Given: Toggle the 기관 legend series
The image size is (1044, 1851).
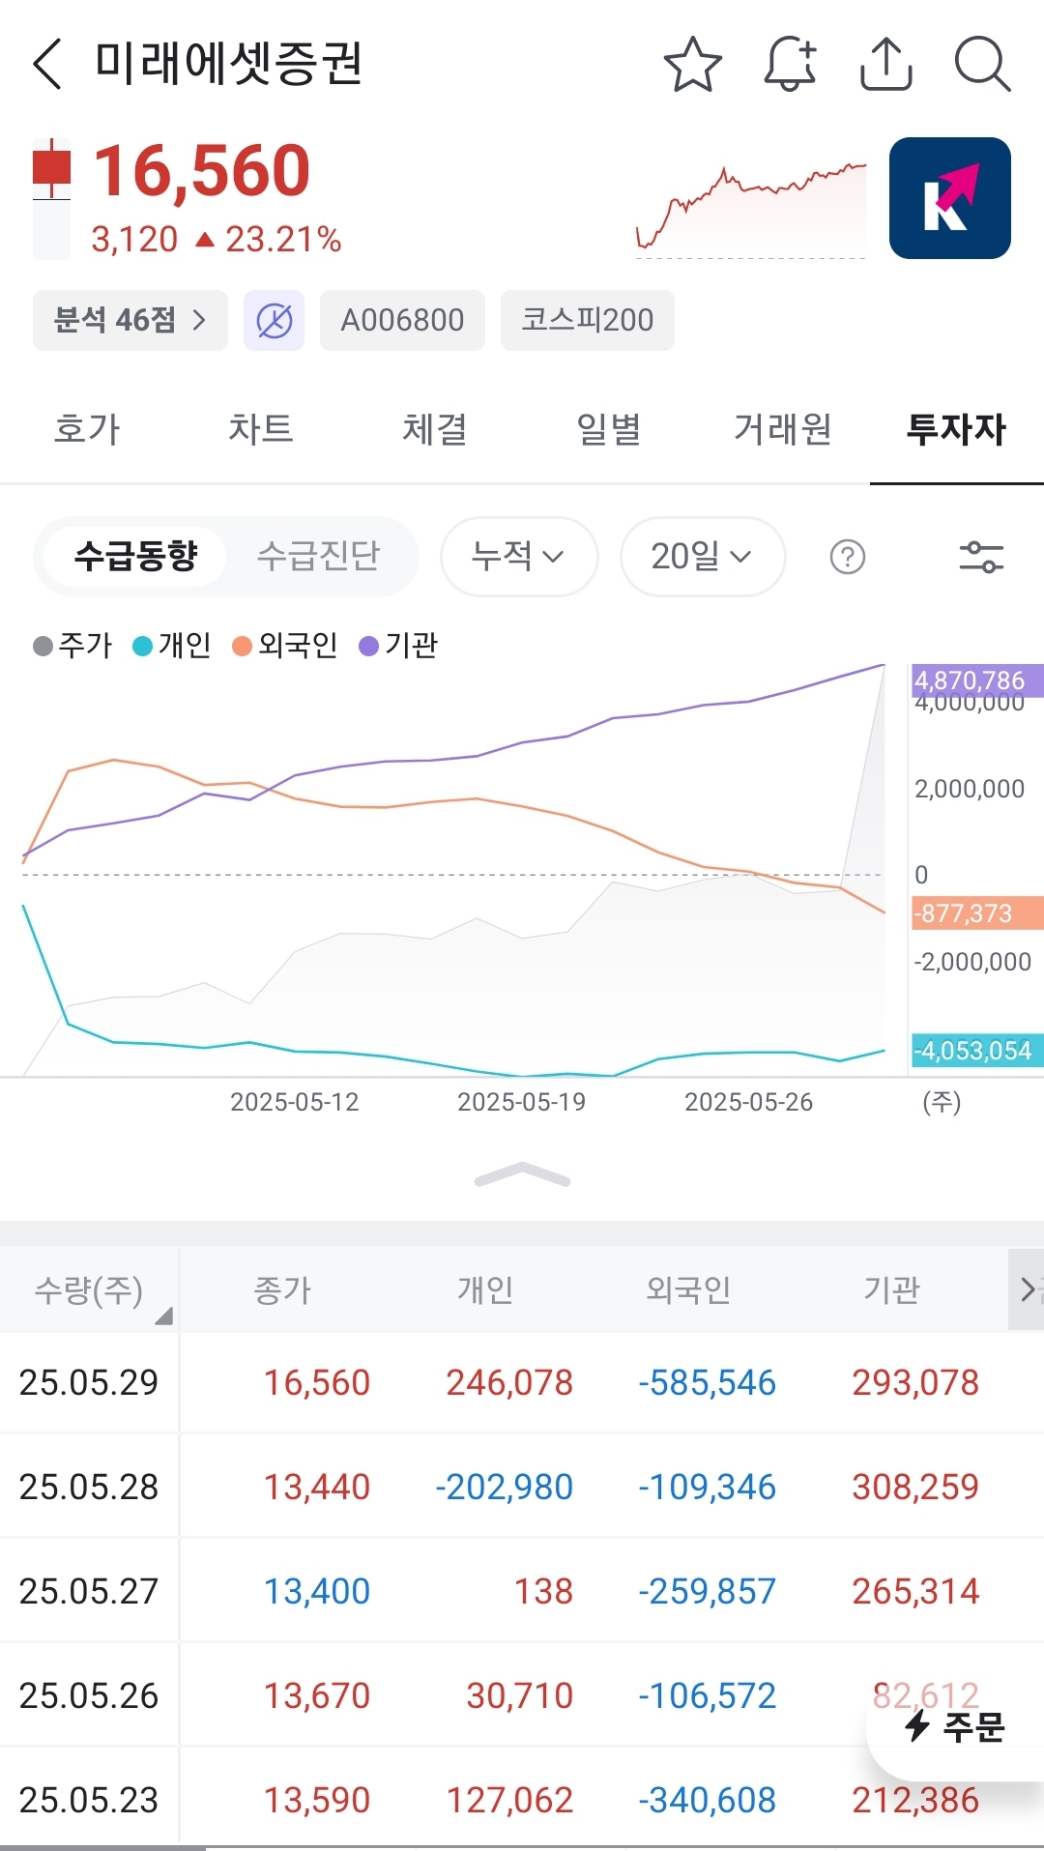Looking at the screenshot, I should pyautogui.click(x=398, y=645).
